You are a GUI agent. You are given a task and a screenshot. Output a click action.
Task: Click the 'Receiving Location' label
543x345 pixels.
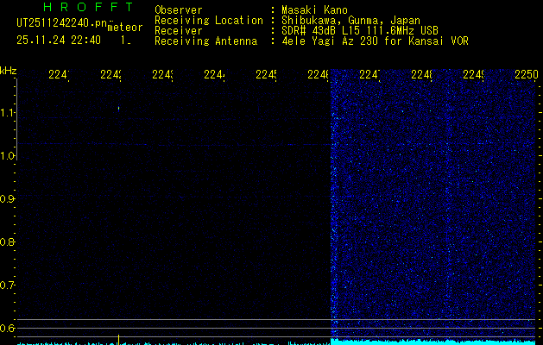point(209,21)
